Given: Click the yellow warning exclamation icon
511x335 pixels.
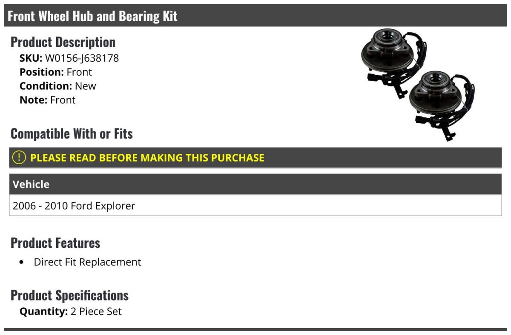Looking at the screenshot, I should click(x=19, y=158).
